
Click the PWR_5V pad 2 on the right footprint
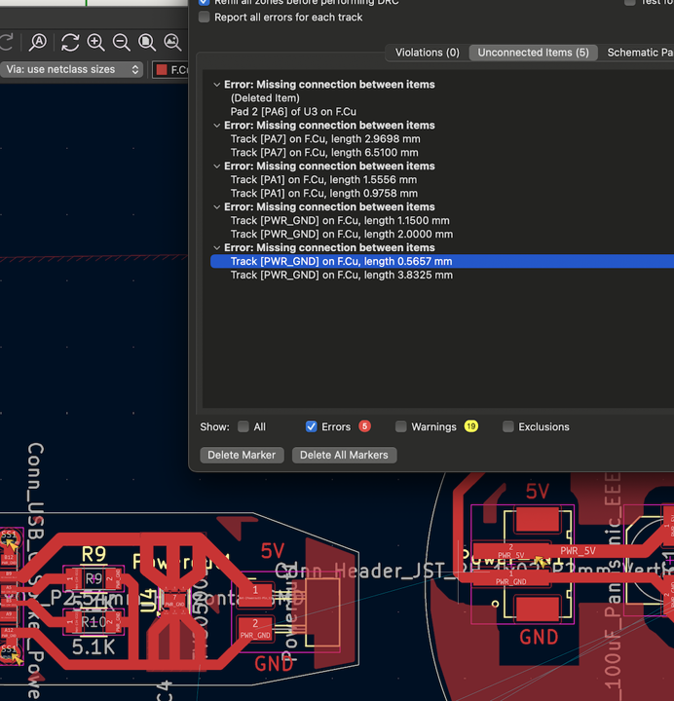511,553
